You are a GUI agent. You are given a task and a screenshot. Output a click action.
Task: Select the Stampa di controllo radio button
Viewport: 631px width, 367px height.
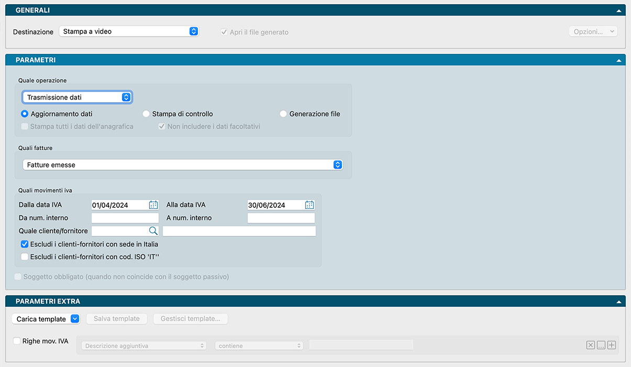click(147, 114)
